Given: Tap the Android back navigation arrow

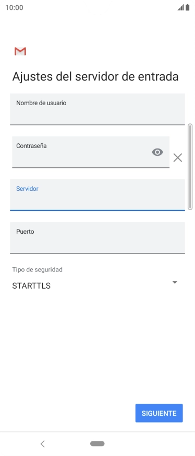Looking at the screenshot, I should 43,443.
